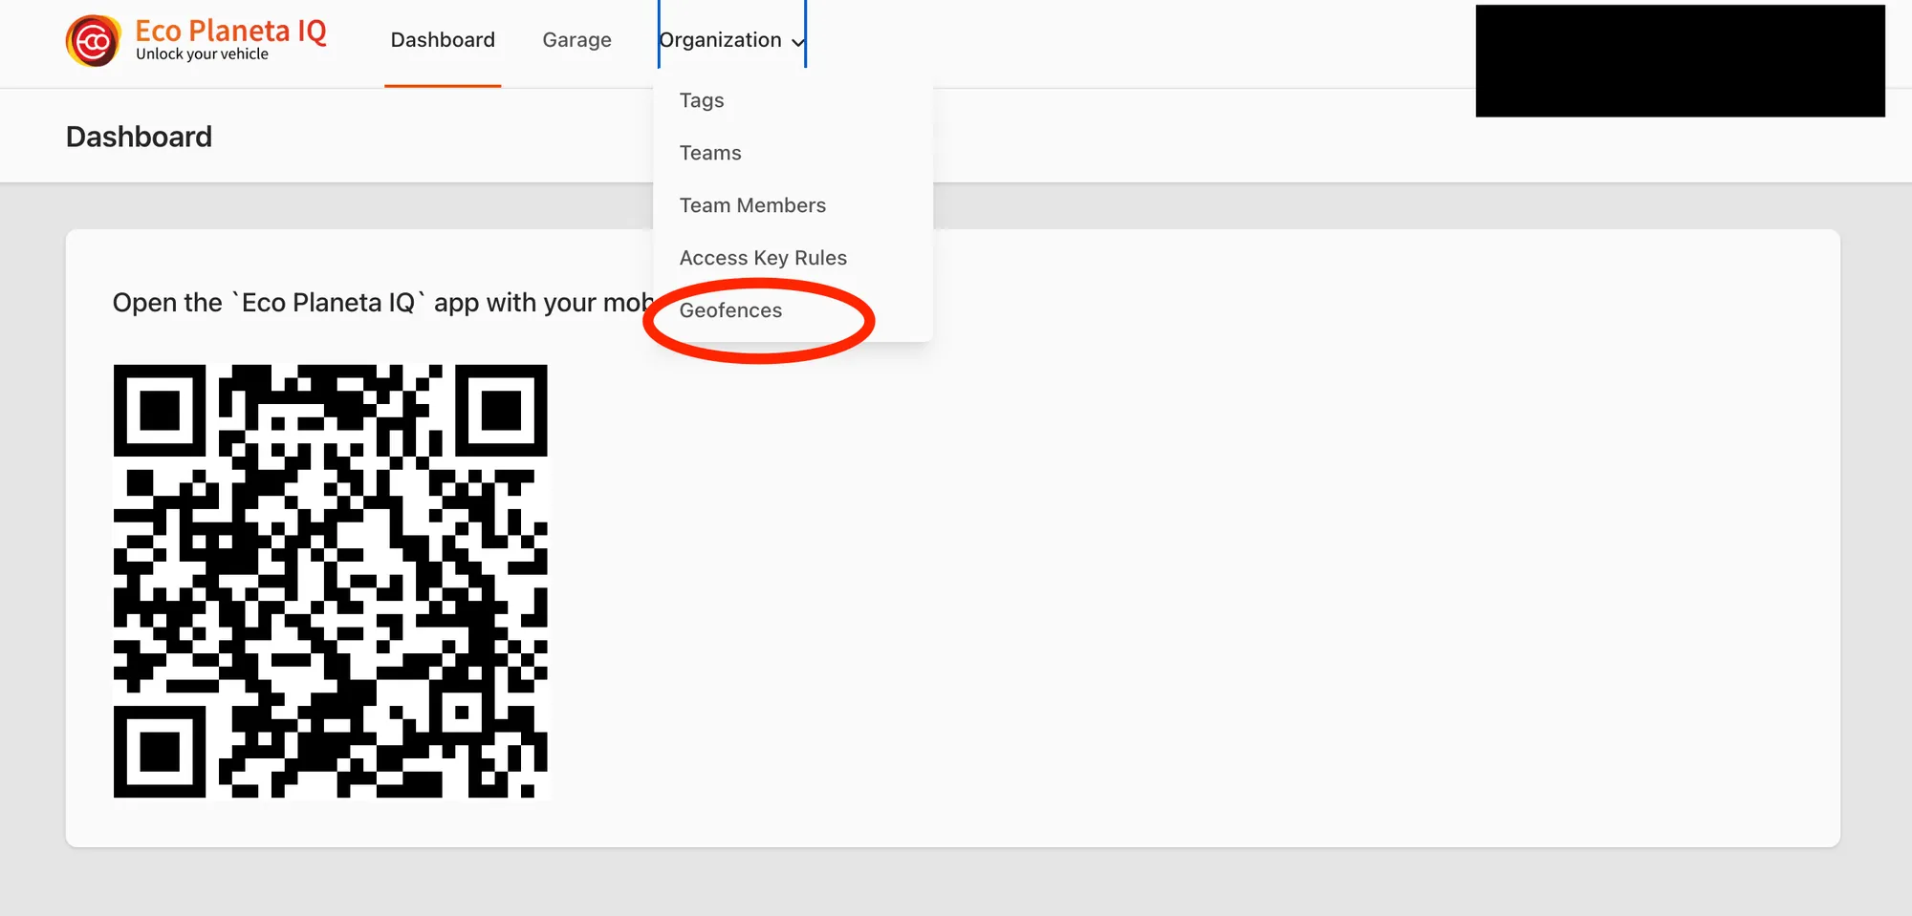Screen dimensions: 1912x916
Task: Open Teams in the Organization menu
Action: tap(710, 153)
